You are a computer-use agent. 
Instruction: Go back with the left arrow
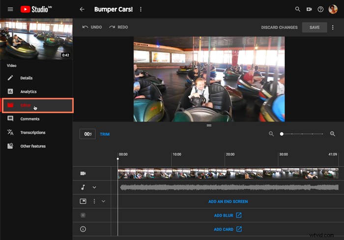[82, 9]
